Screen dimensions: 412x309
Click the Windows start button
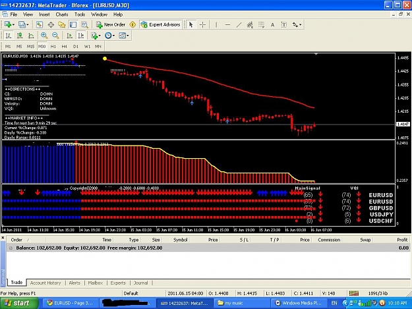[19, 303]
